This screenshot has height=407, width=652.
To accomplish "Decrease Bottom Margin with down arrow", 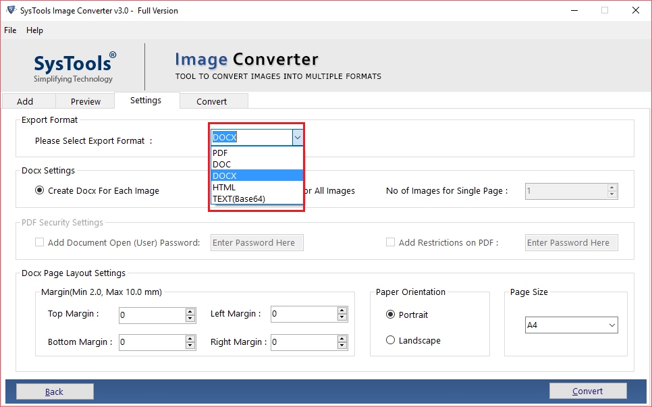I will click(x=190, y=346).
